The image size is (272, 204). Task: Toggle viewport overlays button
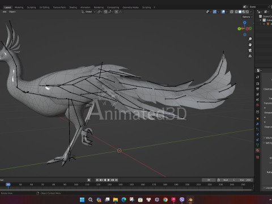coord(223,12)
